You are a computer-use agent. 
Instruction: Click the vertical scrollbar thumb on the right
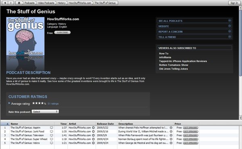pos(240,43)
